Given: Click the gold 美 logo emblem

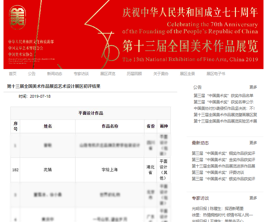Looking at the screenshot, I should coord(17,17).
